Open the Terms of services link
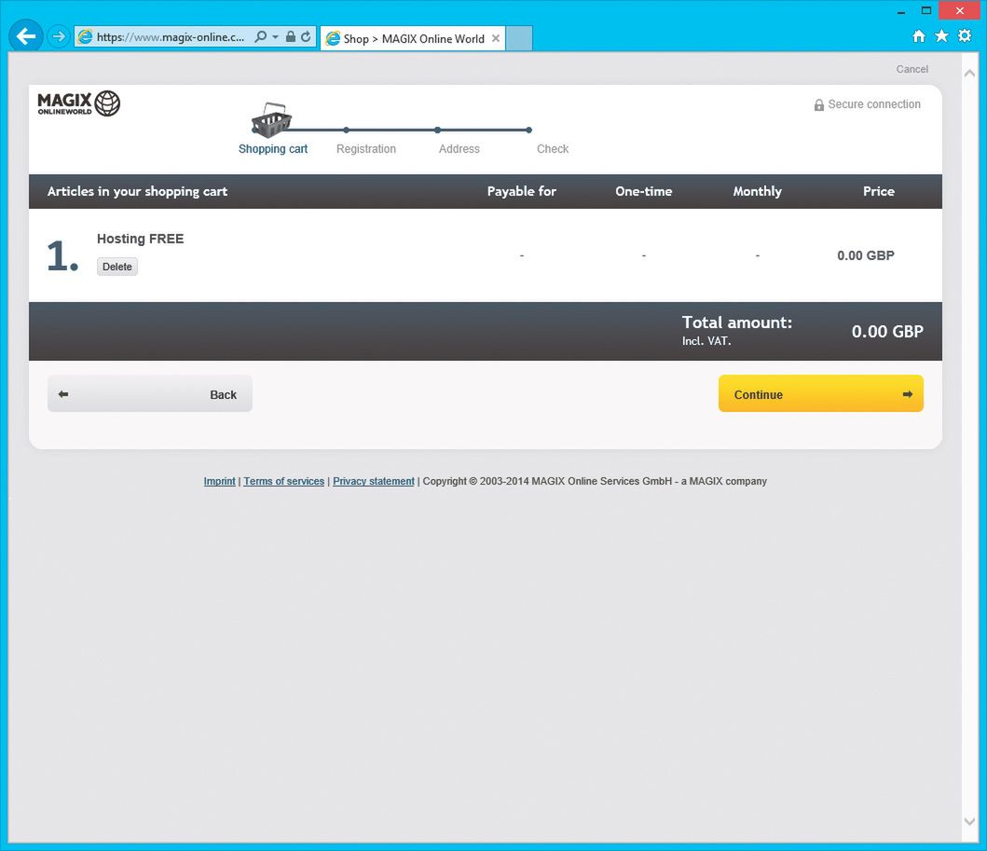This screenshot has width=987, height=851. point(284,481)
